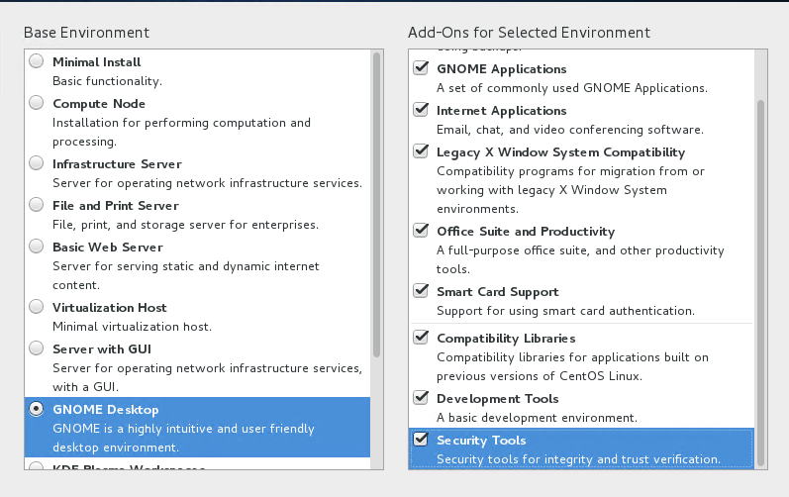The image size is (789, 497).
Task: Click the 'Base Environment' heading
Action: (x=86, y=33)
